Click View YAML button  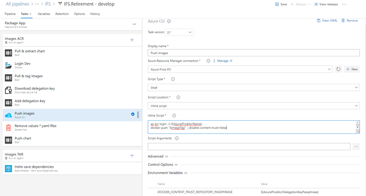coord(327,20)
